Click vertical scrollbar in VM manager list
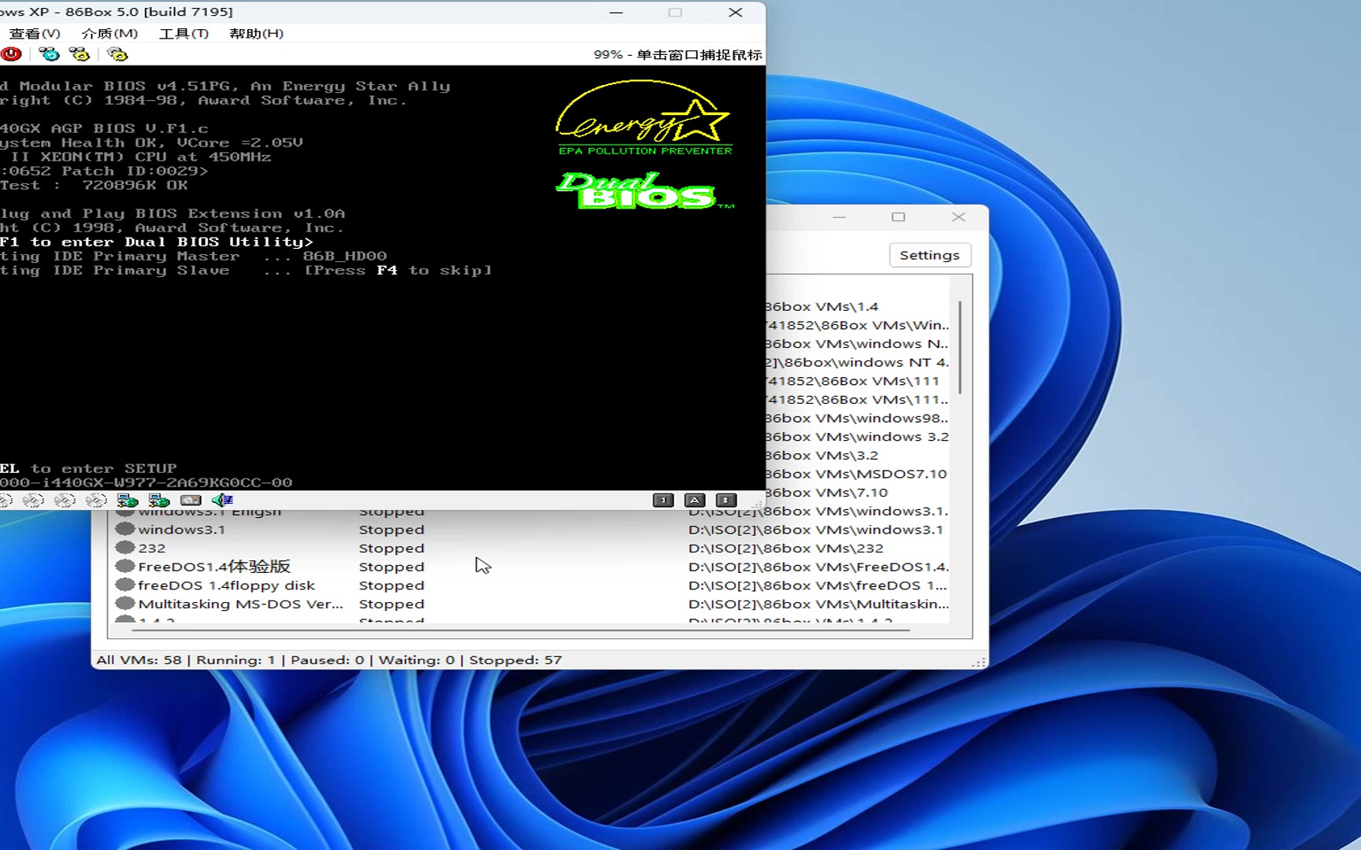The height and width of the screenshot is (850, 1361). pos(959,347)
